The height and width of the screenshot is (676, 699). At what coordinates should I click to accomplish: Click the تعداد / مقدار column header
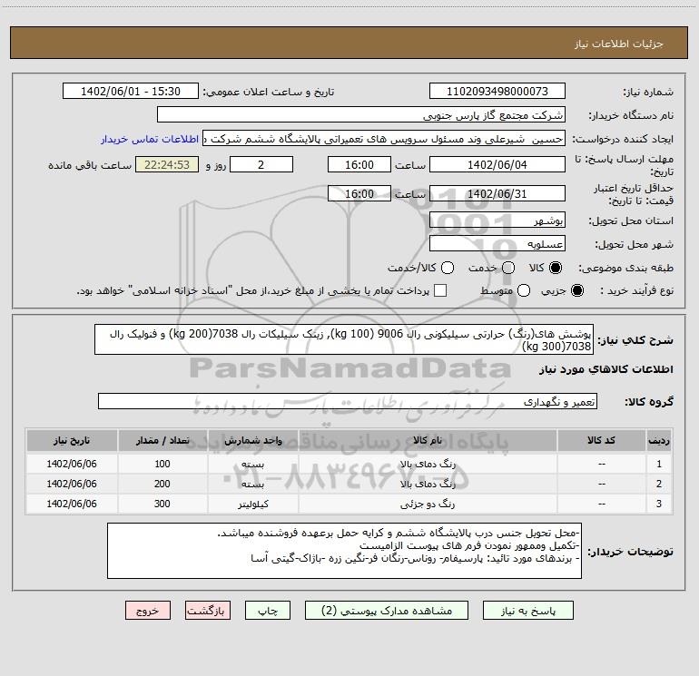coord(162,441)
